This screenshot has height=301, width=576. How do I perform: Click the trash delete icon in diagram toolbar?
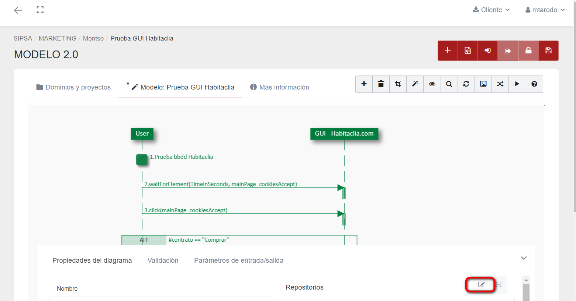(381, 84)
